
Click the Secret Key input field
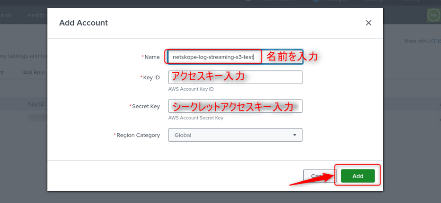coord(235,106)
